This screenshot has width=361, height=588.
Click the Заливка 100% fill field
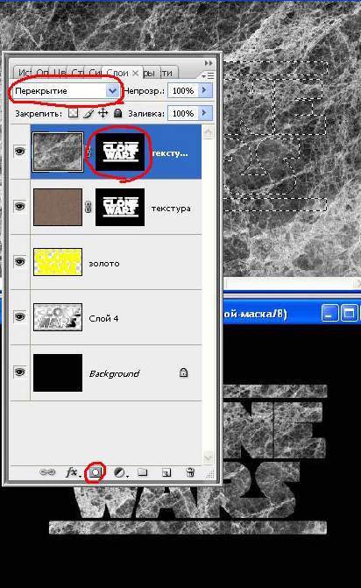[182, 113]
